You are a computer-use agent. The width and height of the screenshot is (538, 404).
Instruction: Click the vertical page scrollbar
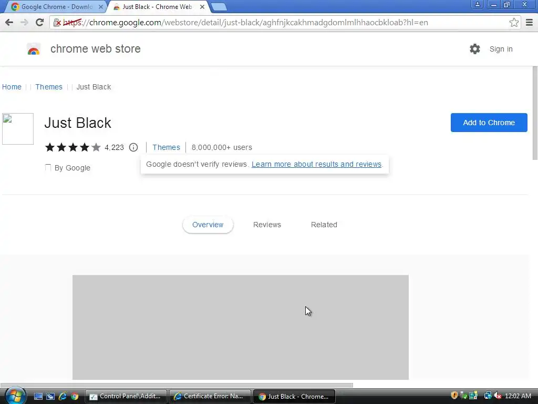point(534,114)
